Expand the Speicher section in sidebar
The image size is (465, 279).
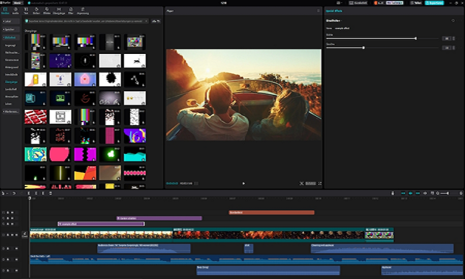pos(10,29)
